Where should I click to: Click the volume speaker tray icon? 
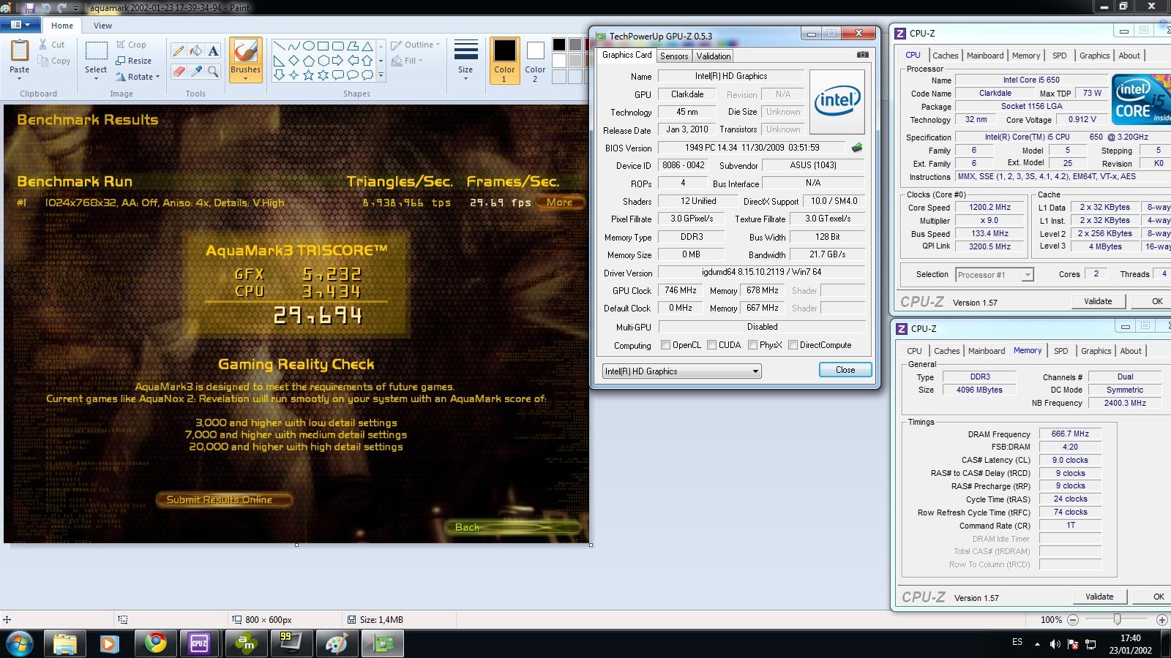pos(1055,644)
